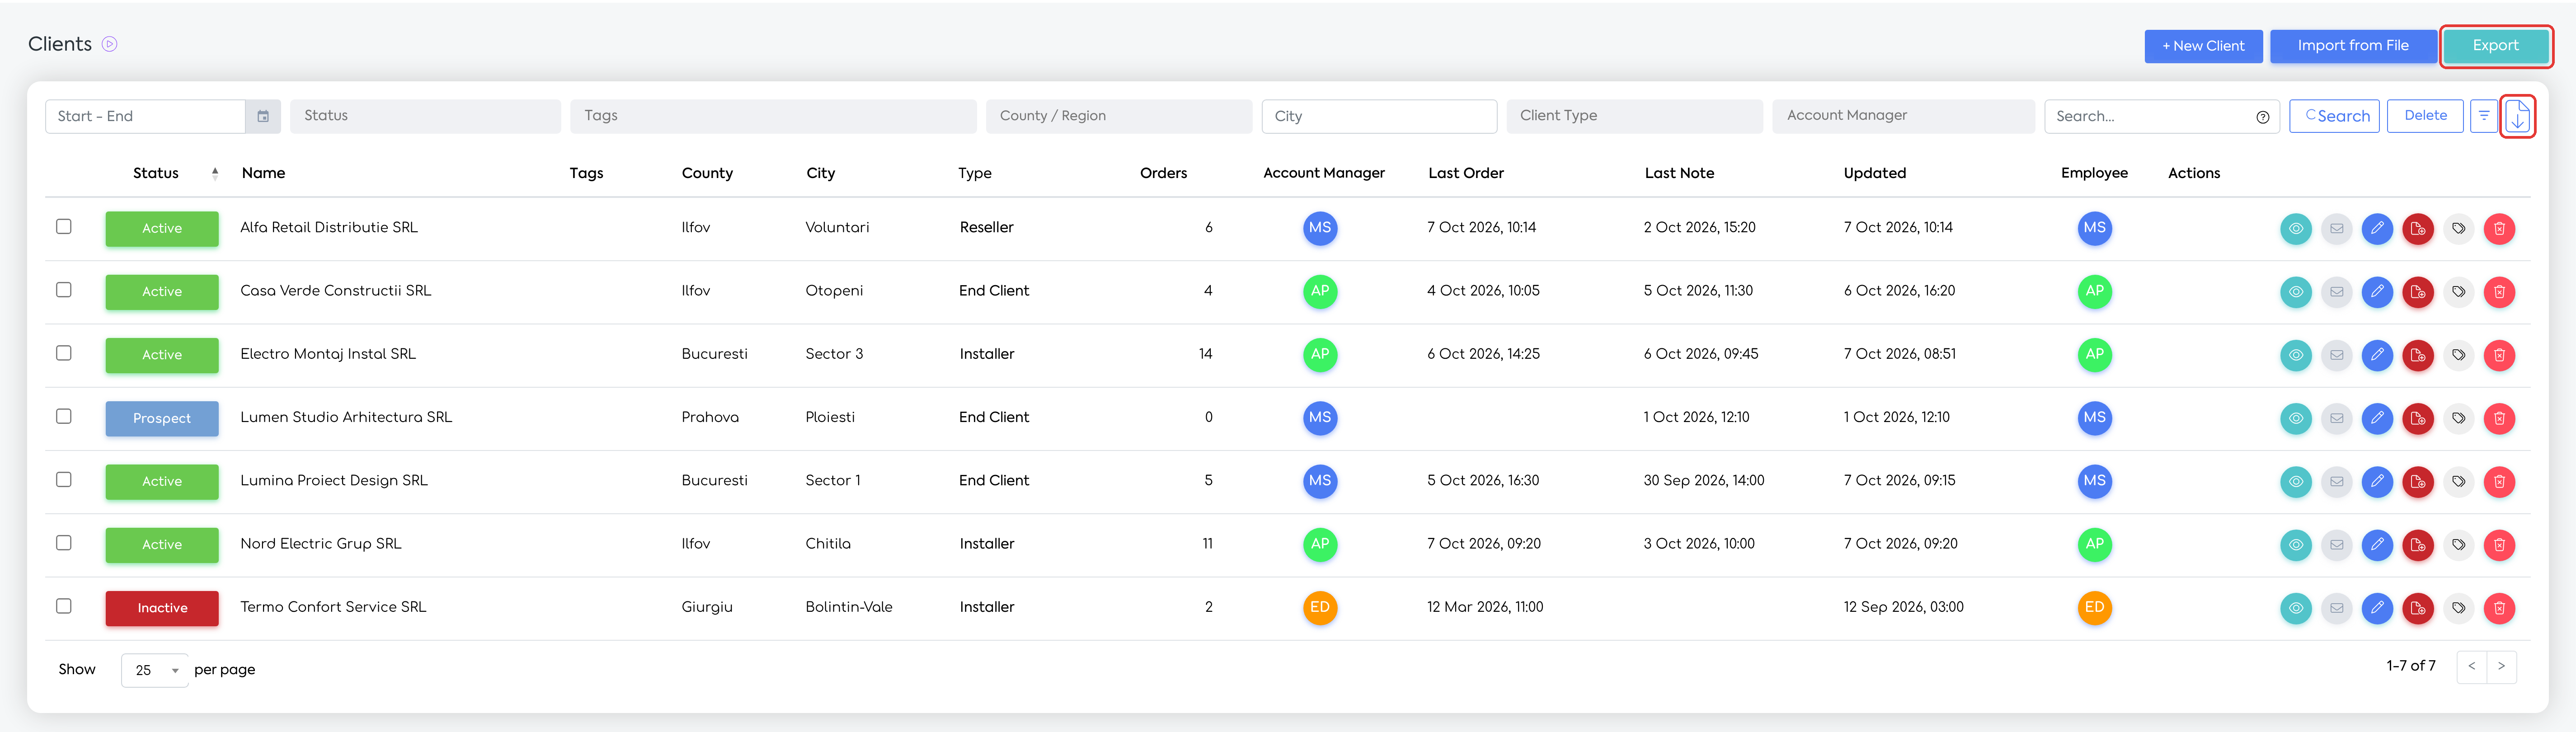Screen dimensions: 2576x732
Task: Click the view eye icon for Termo Confort Service
Action: pyautogui.click(x=2296, y=608)
